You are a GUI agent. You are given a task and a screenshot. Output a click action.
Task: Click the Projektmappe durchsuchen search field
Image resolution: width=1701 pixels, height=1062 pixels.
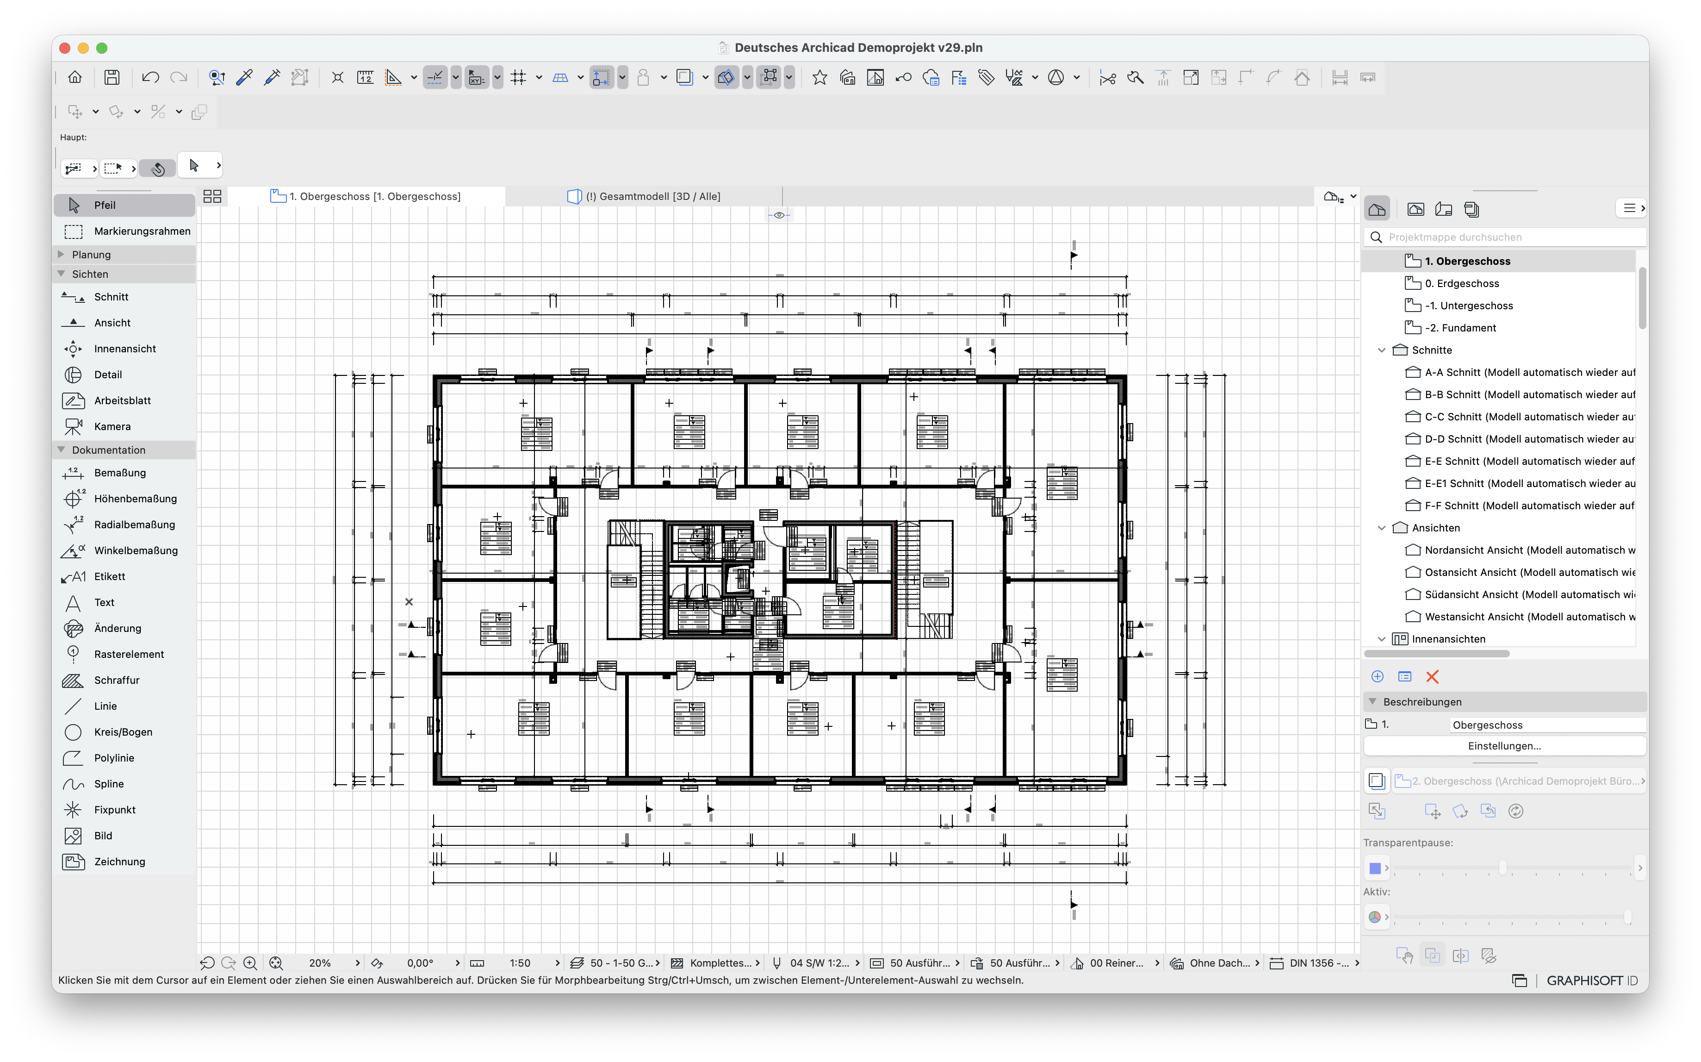point(1504,237)
